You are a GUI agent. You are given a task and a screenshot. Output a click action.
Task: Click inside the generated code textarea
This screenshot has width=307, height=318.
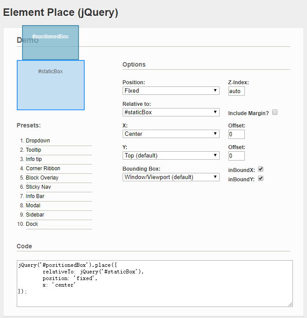click(x=155, y=284)
